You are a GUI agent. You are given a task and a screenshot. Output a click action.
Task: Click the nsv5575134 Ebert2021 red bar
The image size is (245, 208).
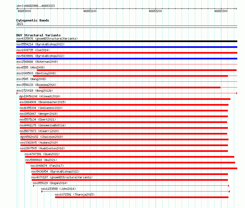123,122
